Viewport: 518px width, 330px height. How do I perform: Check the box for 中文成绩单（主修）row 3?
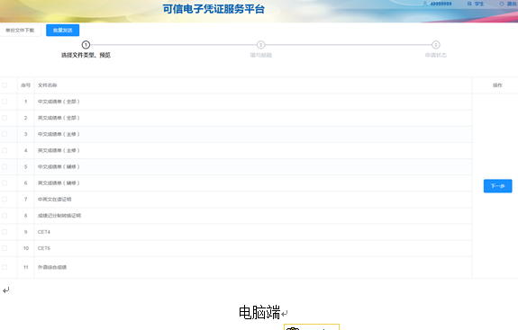5,134
